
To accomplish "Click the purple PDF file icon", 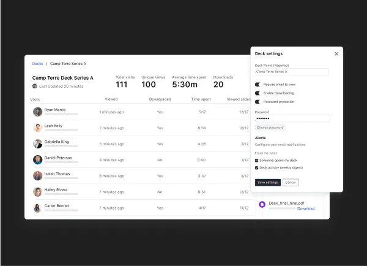I will click(x=262, y=204).
